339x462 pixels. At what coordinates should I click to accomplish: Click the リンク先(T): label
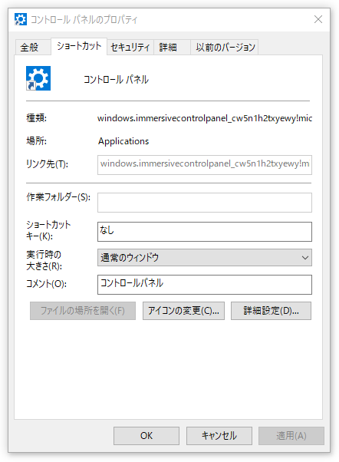coord(47,164)
